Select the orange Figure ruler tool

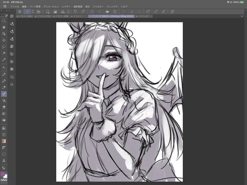[4, 141]
